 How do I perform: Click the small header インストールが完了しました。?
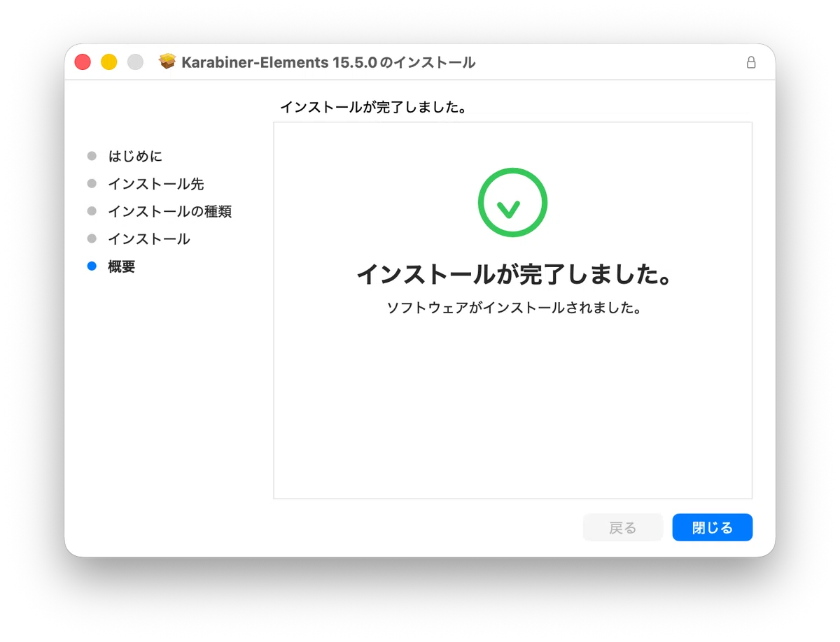[x=373, y=107]
